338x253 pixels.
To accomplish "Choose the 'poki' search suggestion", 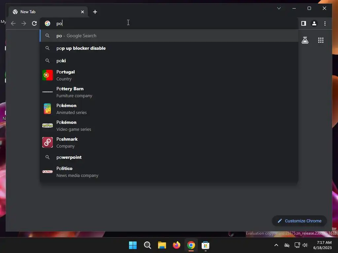I will pos(169,61).
